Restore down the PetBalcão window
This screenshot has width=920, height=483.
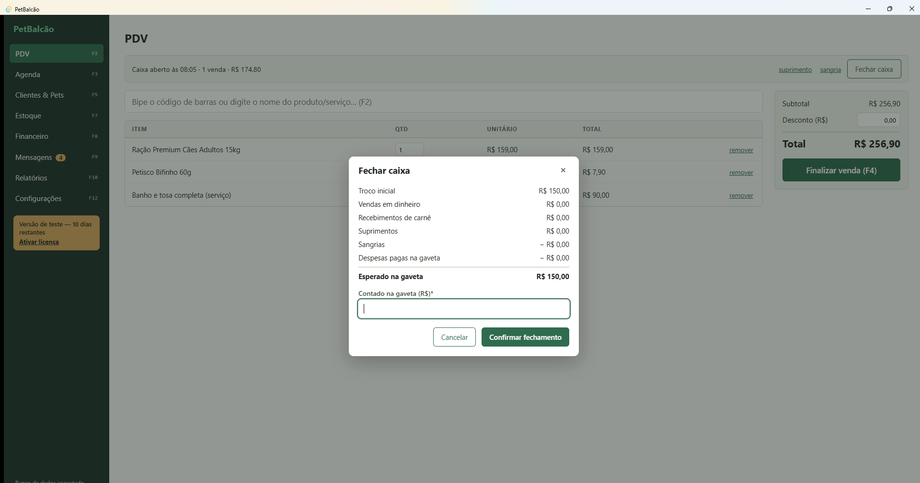[890, 9]
